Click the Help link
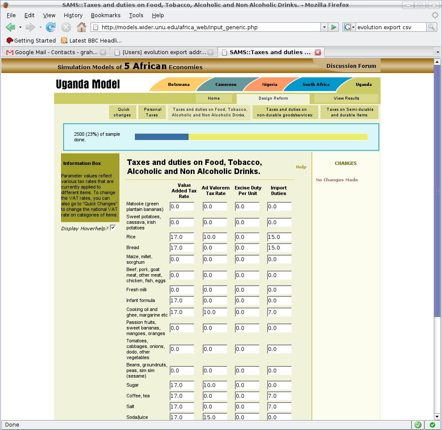Image resolution: width=442 pixels, height=430 pixels. point(301,167)
